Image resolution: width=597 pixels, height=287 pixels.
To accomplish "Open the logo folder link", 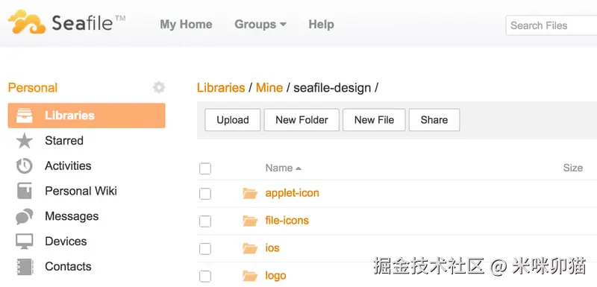I will point(275,275).
